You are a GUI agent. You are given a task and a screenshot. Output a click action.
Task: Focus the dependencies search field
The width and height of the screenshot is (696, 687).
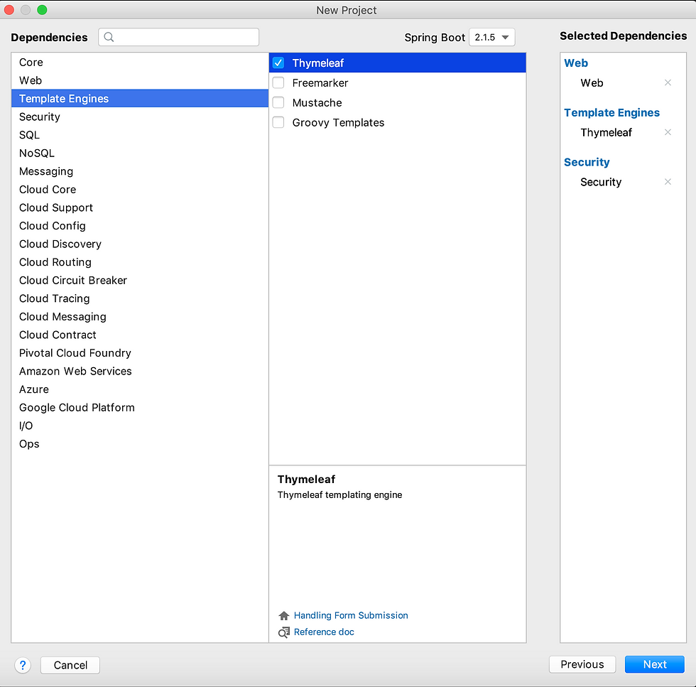pyautogui.click(x=178, y=38)
